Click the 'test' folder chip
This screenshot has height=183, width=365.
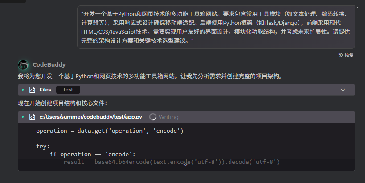(x=68, y=90)
